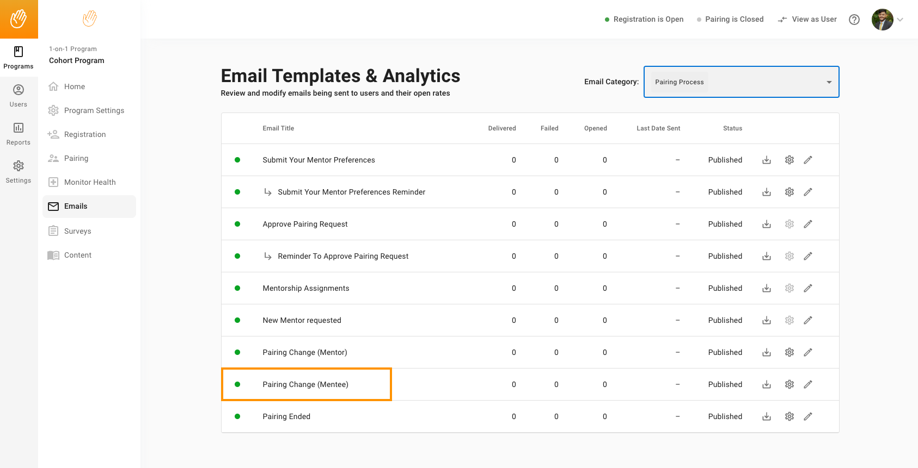Click the orange hand logo in top-left corner
Viewport: 918px width, 468px height.
pos(19,19)
